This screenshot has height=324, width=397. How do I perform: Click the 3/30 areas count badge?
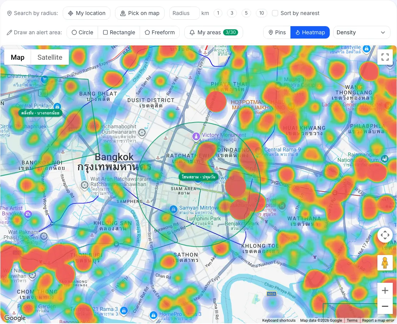(230, 32)
